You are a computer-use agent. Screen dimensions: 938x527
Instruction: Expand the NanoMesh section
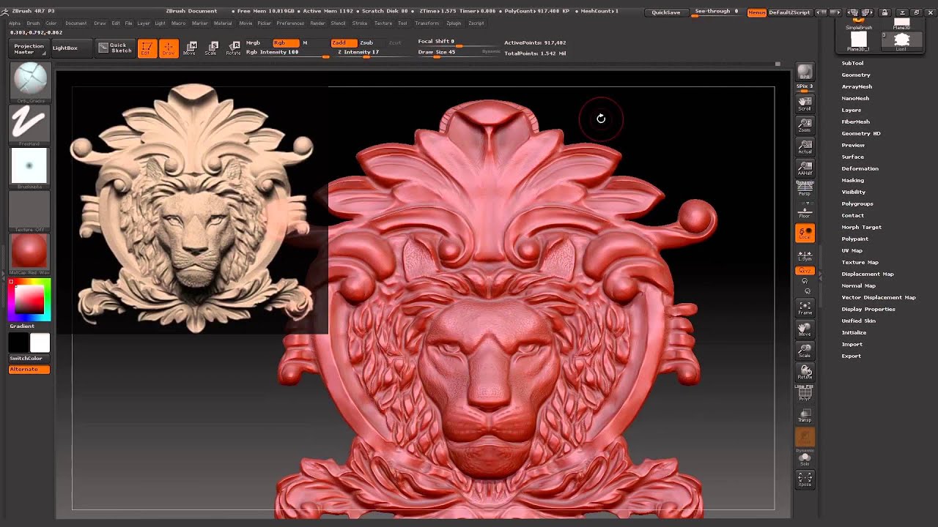tap(855, 98)
